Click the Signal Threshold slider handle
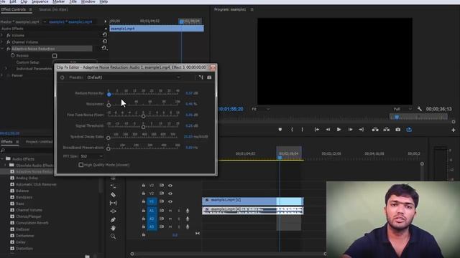 [144, 127]
